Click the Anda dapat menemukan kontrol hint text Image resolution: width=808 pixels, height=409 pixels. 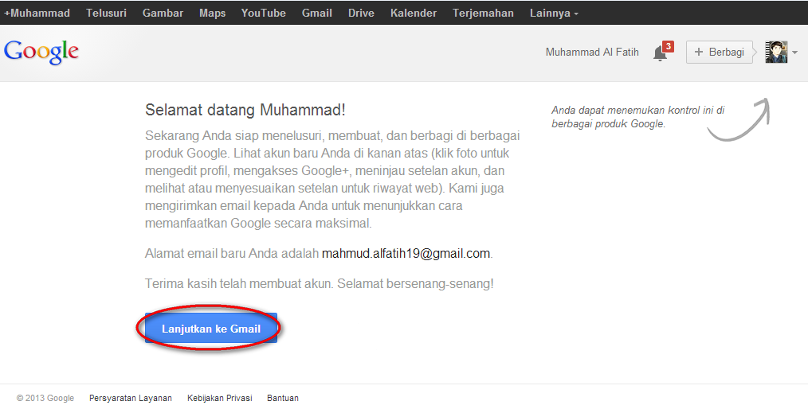[638, 117]
